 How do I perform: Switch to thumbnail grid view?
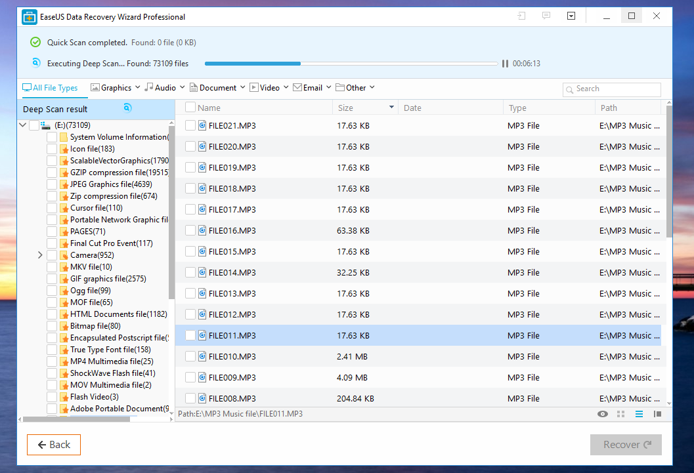[621, 414]
